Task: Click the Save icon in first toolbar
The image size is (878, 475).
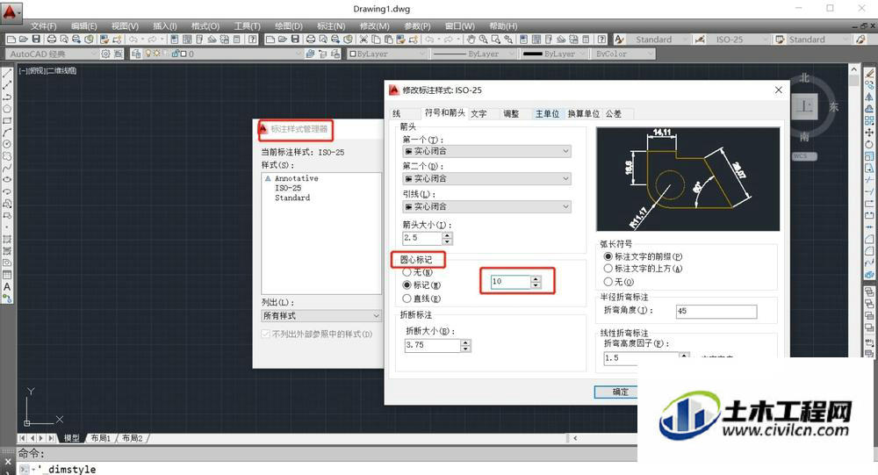Action: click(x=36, y=40)
